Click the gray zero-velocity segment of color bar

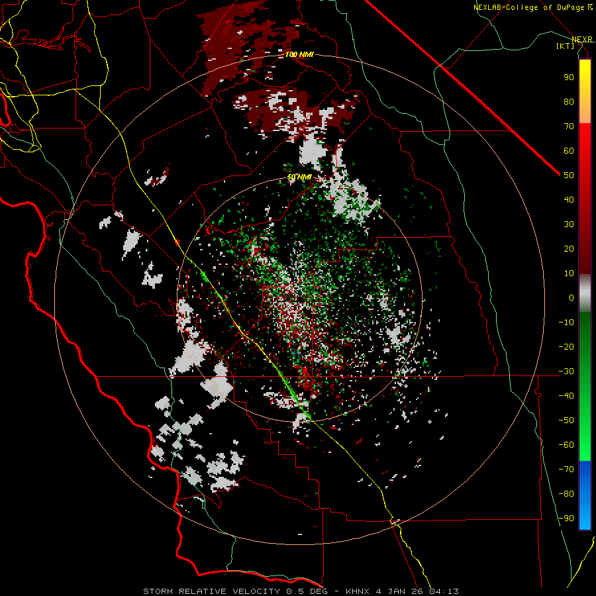[x=585, y=293]
